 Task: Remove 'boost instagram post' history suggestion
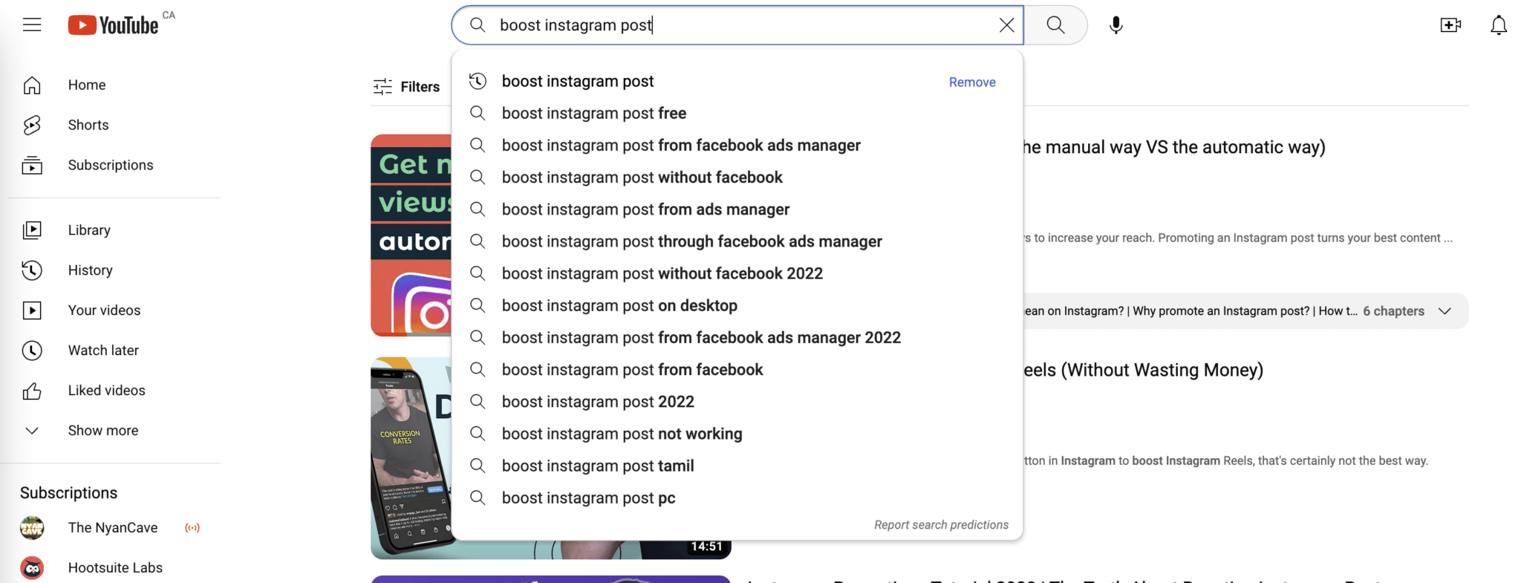972,82
